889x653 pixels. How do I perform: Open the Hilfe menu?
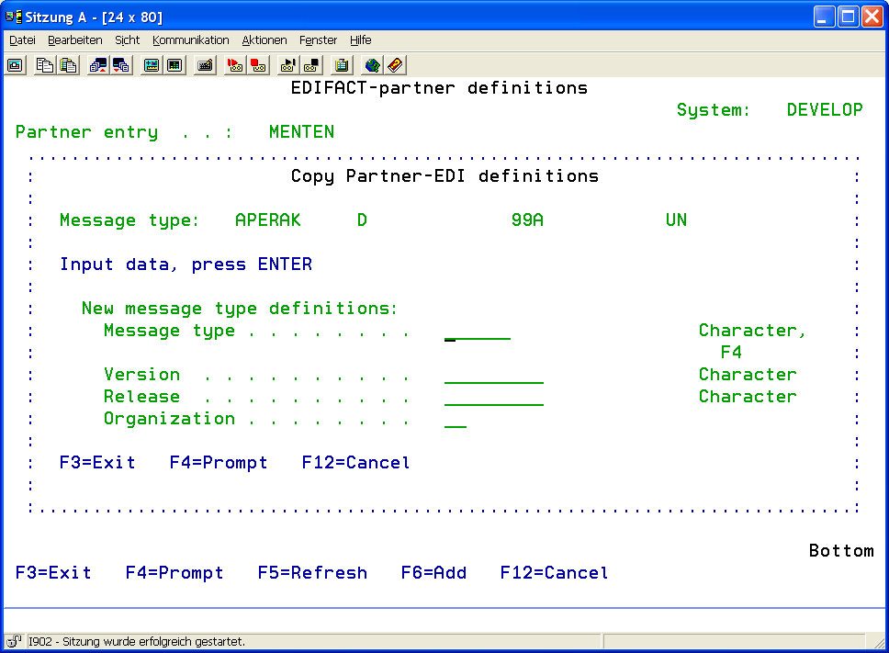point(360,40)
